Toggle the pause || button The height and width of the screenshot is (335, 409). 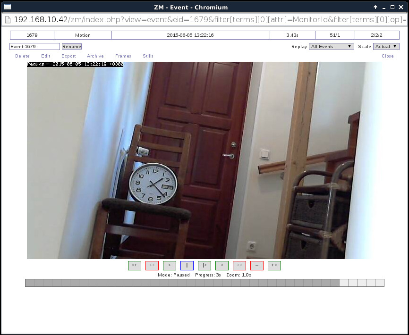click(x=187, y=265)
